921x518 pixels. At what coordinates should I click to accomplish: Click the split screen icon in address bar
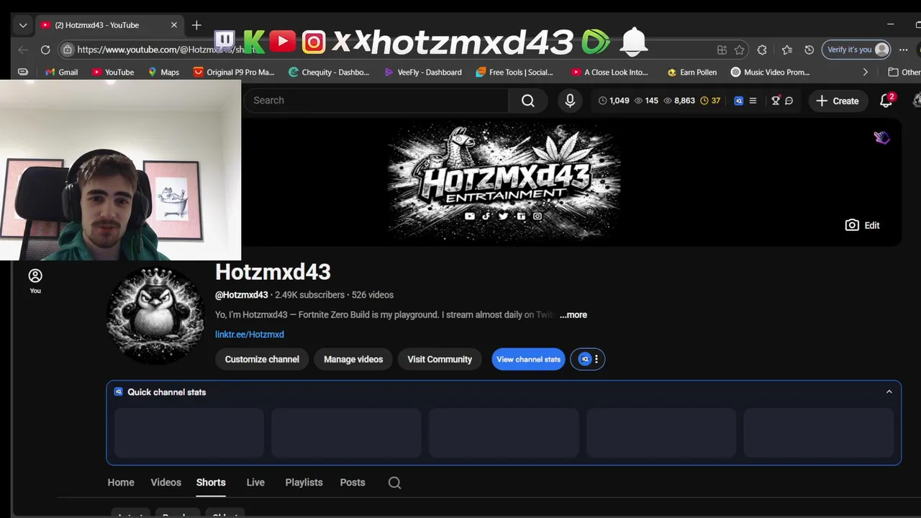(722, 50)
